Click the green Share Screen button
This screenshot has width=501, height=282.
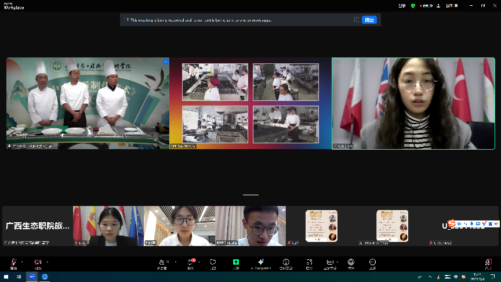236,262
